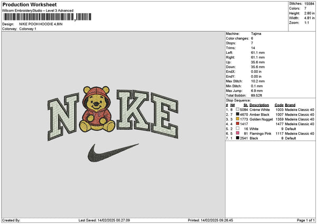317x224 pixels.
Task: Click the Pooh bear in the design preview
Action: point(97,109)
